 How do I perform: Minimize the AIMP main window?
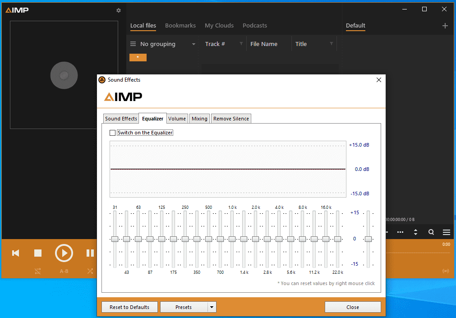[405, 9]
